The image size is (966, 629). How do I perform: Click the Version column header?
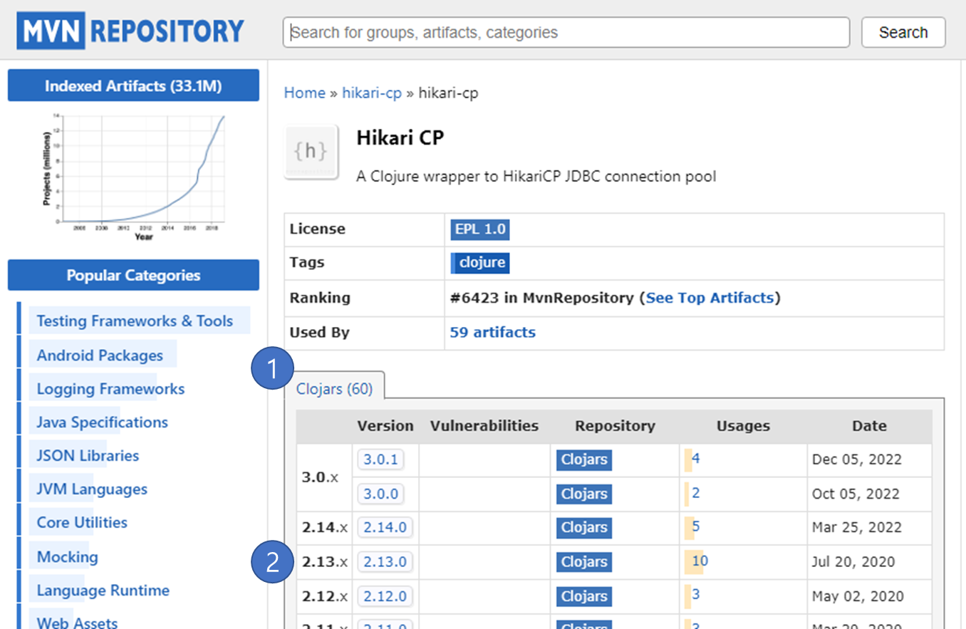tap(385, 426)
